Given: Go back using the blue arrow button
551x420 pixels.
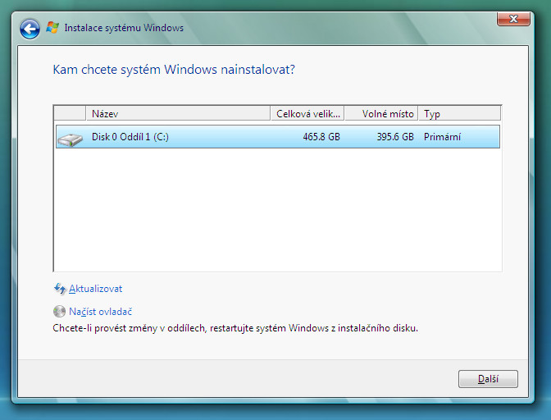Looking at the screenshot, I should pyautogui.click(x=30, y=29).
